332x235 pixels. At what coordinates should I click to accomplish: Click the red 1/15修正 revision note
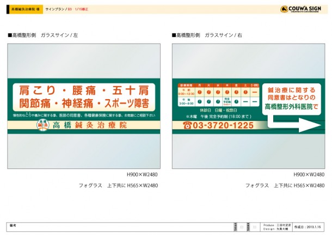pos(82,9)
